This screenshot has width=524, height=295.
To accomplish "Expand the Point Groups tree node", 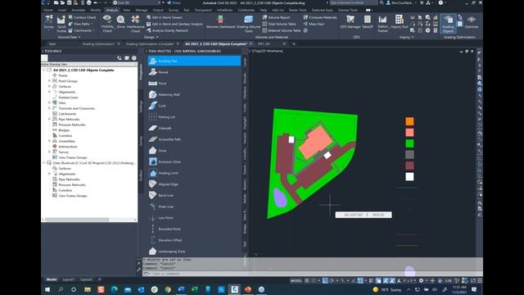I will [49, 81].
